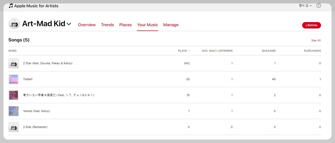
Task: Go to the Trends tab
Action: 108,25
